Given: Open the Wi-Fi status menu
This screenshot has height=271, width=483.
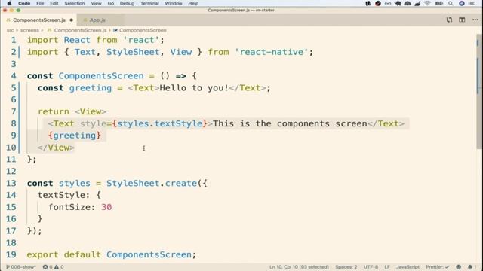Looking at the screenshot, I should tap(428, 3).
